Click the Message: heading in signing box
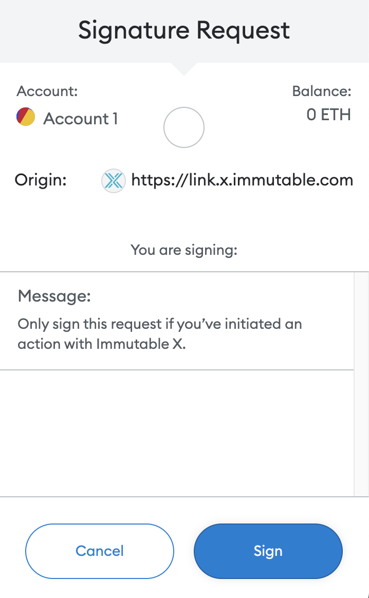 coord(54,296)
